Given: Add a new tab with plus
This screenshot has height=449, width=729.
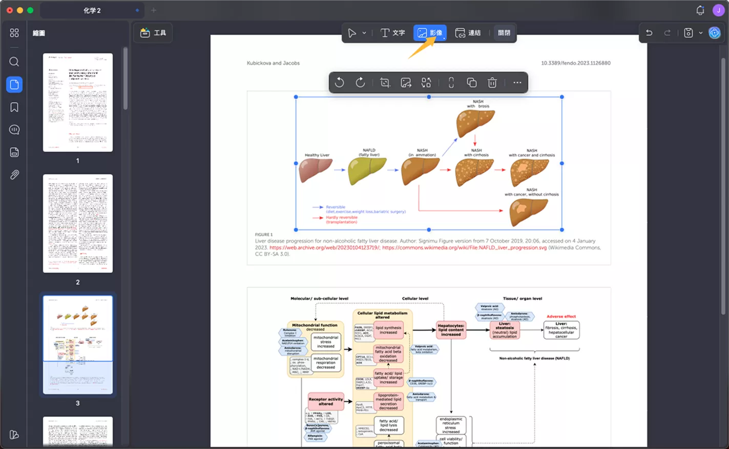Looking at the screenshot, I should tap(154, 10).
